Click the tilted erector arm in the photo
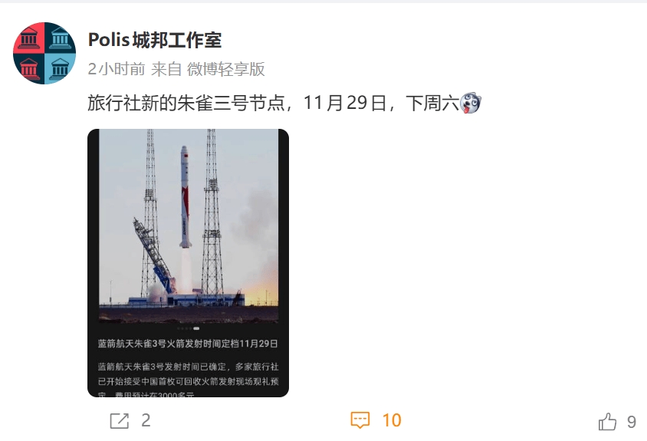647x441 pixels. [x=153, y=255]
